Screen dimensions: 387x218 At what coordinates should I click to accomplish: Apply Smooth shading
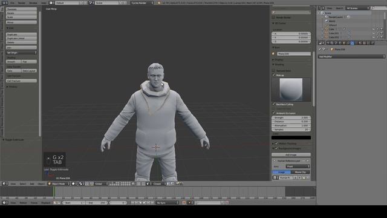13,62
